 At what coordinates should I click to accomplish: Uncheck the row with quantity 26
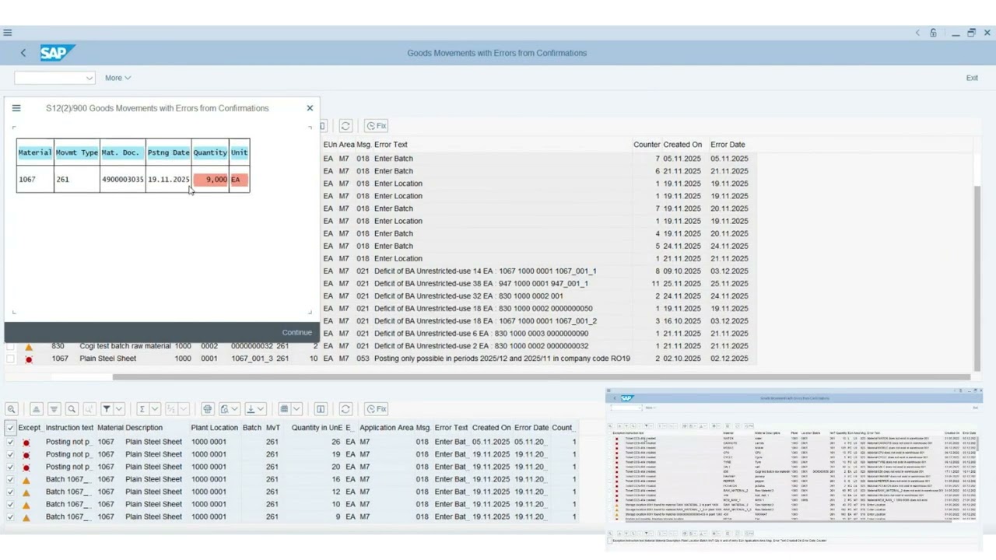pos(10,442)
